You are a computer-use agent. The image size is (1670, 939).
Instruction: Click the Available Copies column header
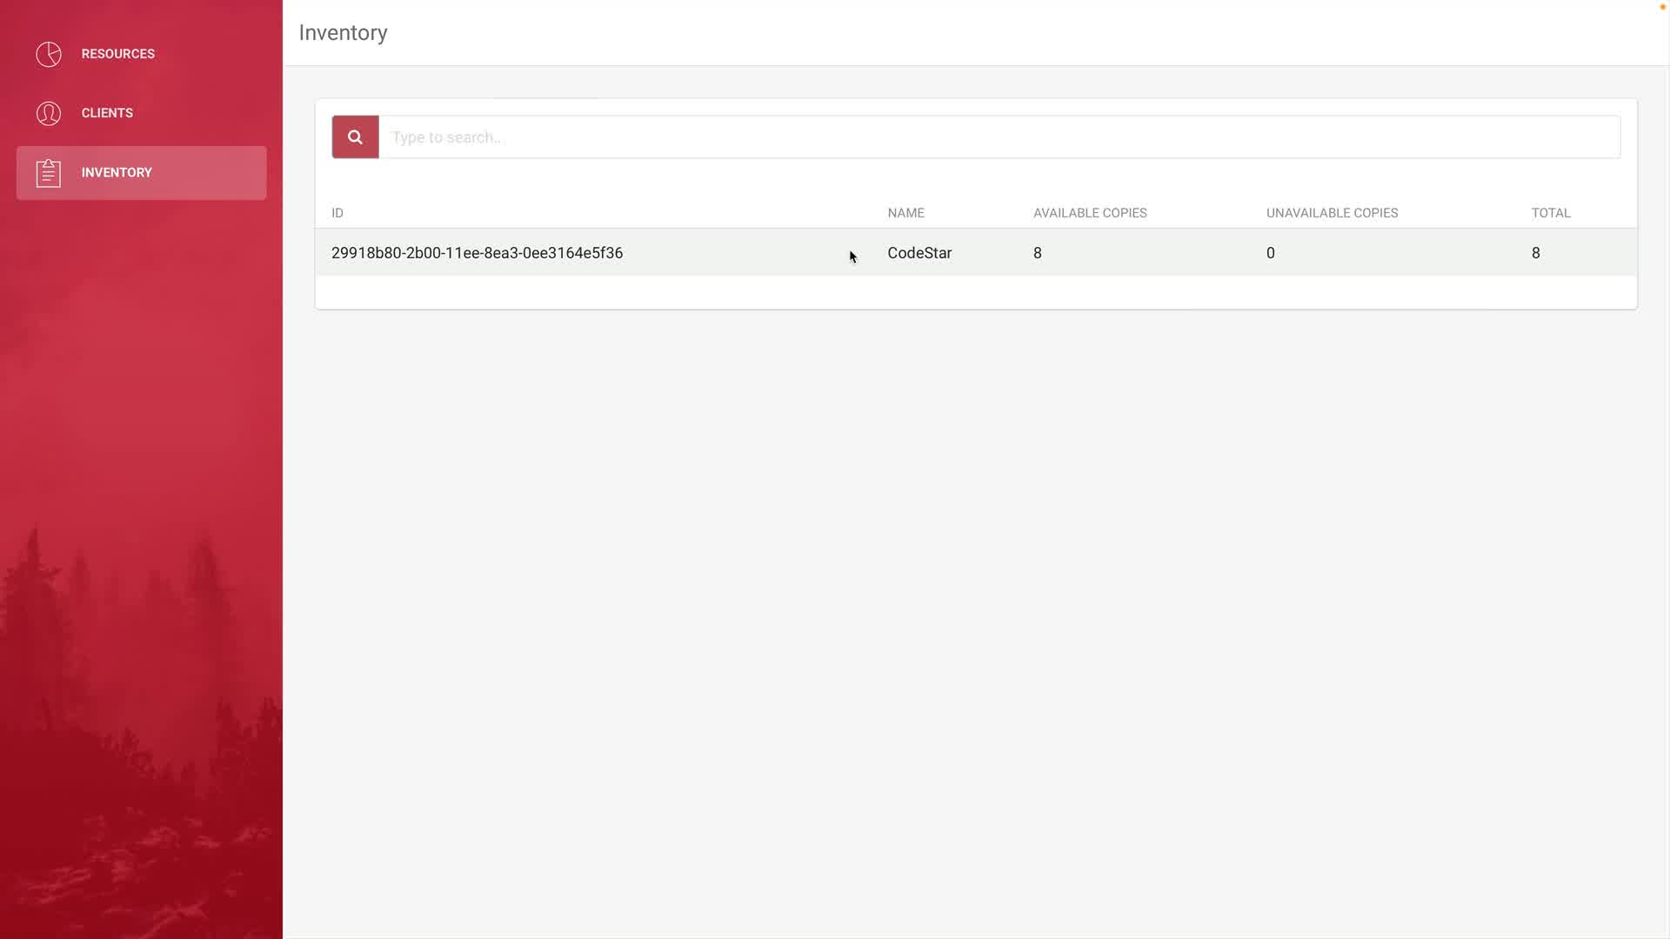tap(1090, 213)
